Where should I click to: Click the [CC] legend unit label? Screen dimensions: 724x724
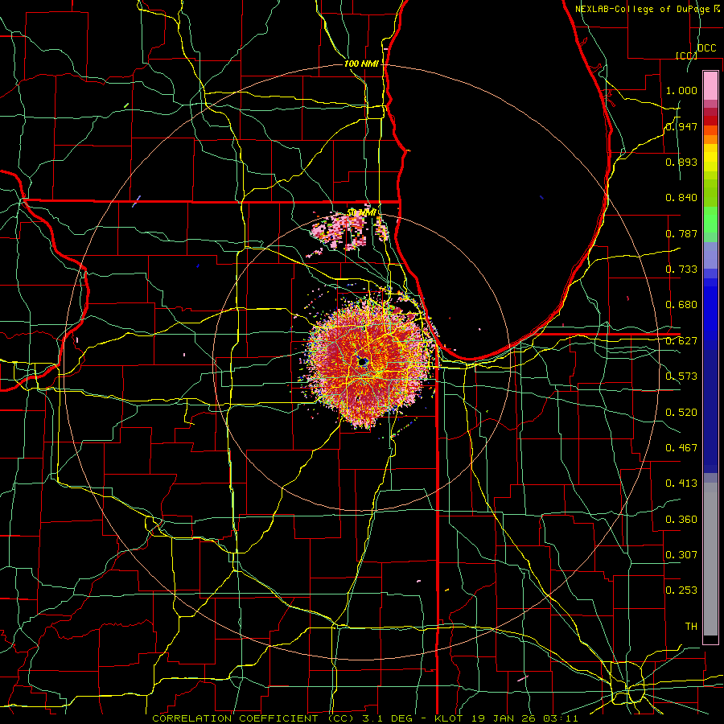pyautogui.click(x=686, y=56)
